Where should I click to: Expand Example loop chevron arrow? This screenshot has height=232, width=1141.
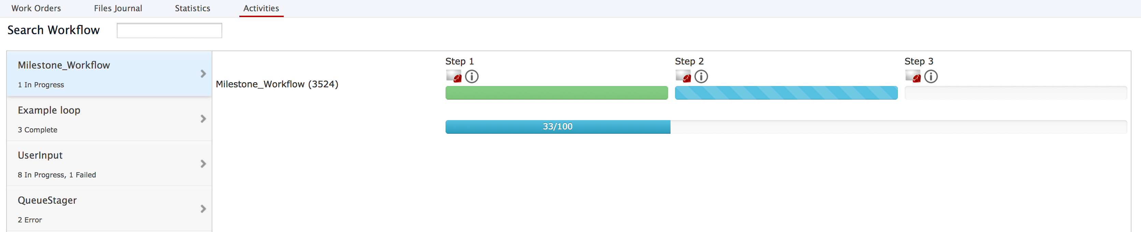[x=203, y=119]
